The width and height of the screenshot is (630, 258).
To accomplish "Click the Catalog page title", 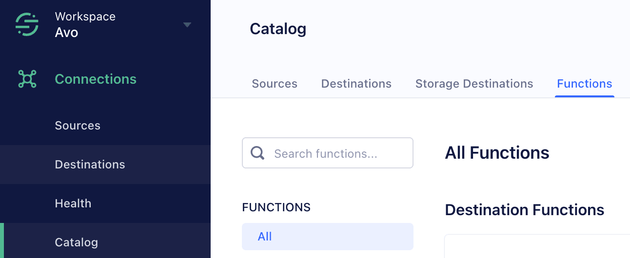I will click(x=278, y=29).
